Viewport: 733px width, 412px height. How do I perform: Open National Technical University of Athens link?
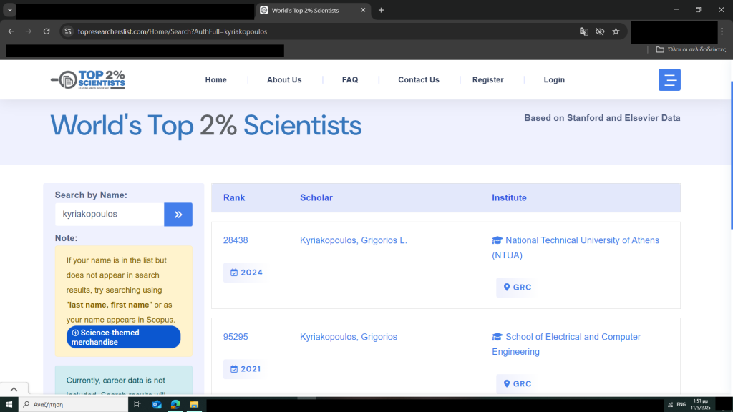576,247
